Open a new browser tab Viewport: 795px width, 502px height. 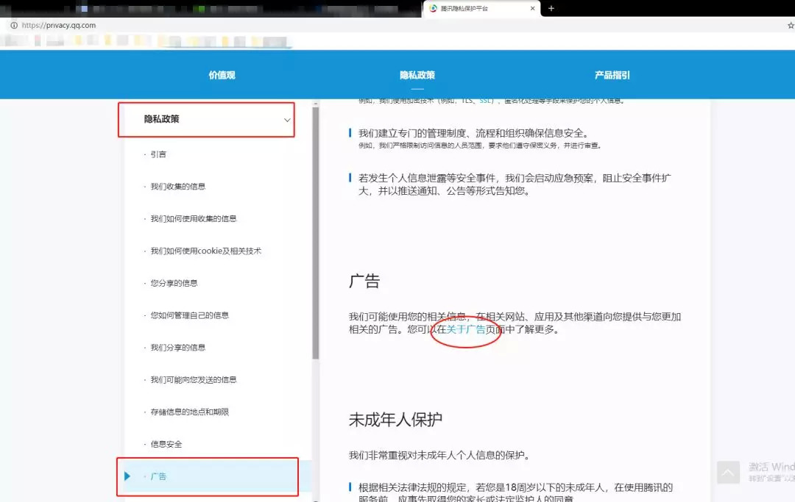coord(551,8)
